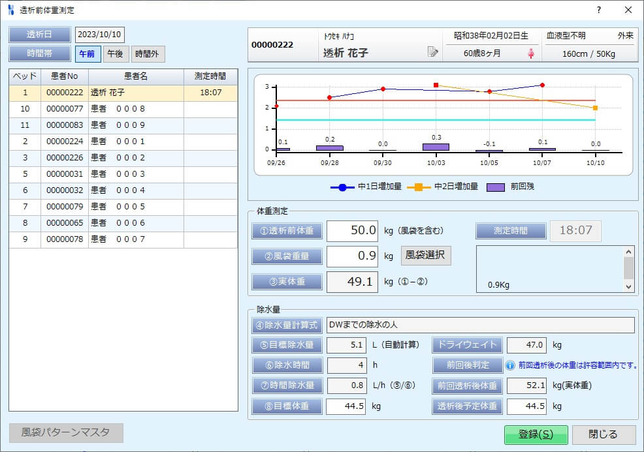Image resolution: width=644 pixels, height=452 pixels.
Task: Click the female gender icon
Action: coord(531,53)
